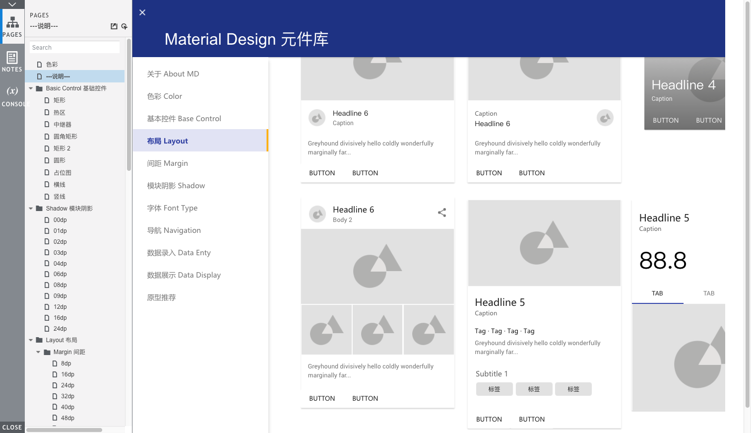Collapse the Shadow 模块阴影 folder arrow
The height and width of the screenshot is (433, 751).
[31, 209]
